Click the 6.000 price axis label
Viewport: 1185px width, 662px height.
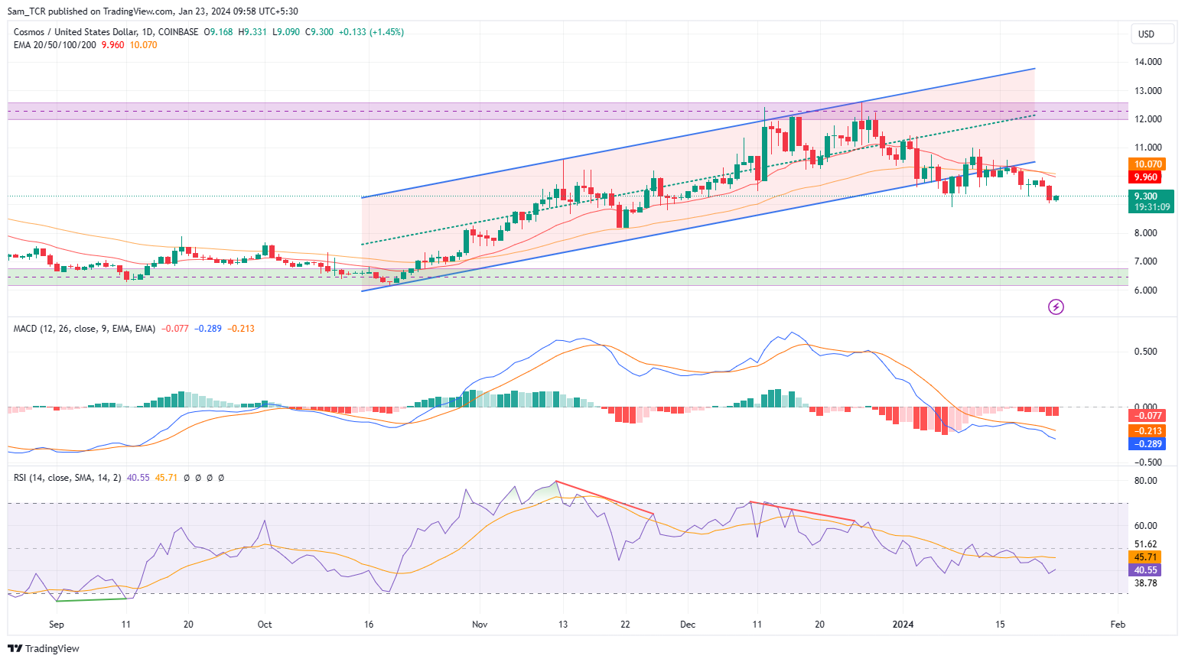(1145, 290)
